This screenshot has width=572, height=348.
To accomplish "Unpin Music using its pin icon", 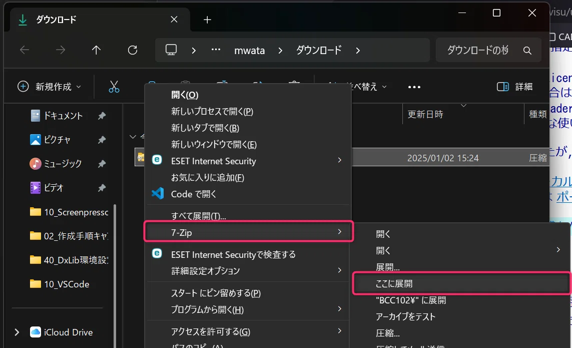I will 102,164.
